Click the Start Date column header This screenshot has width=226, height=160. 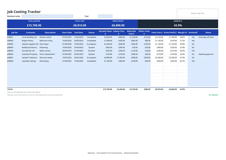[x=67, y=33]
